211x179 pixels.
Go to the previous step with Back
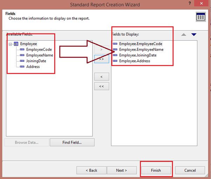click(91, 170)
